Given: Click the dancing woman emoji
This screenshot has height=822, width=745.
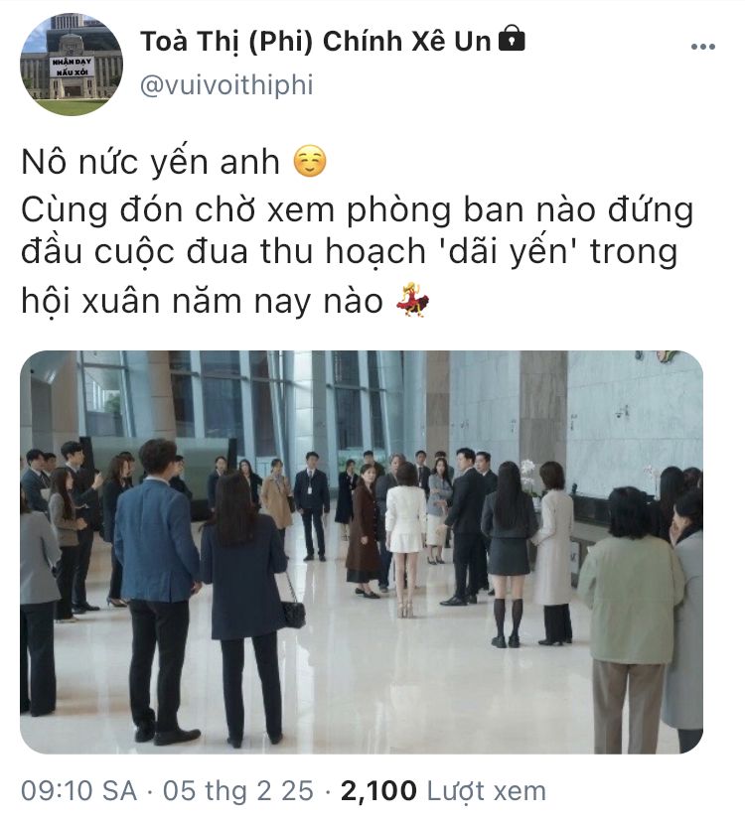Looking at the screenshot, I should (x=412, y=300).
